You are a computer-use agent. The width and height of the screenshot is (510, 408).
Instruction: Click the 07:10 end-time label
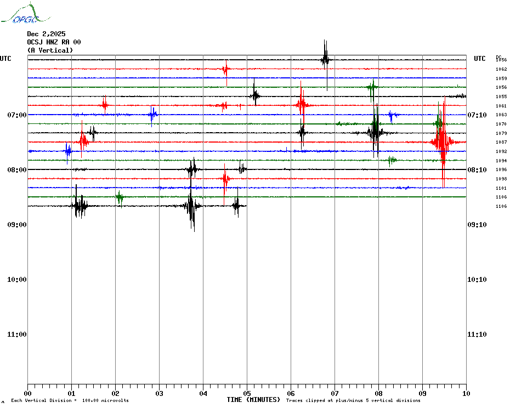477,115
